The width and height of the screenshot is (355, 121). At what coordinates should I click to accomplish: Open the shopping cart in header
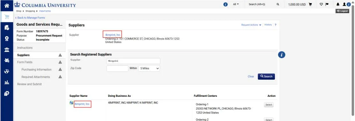pos(310,4)
